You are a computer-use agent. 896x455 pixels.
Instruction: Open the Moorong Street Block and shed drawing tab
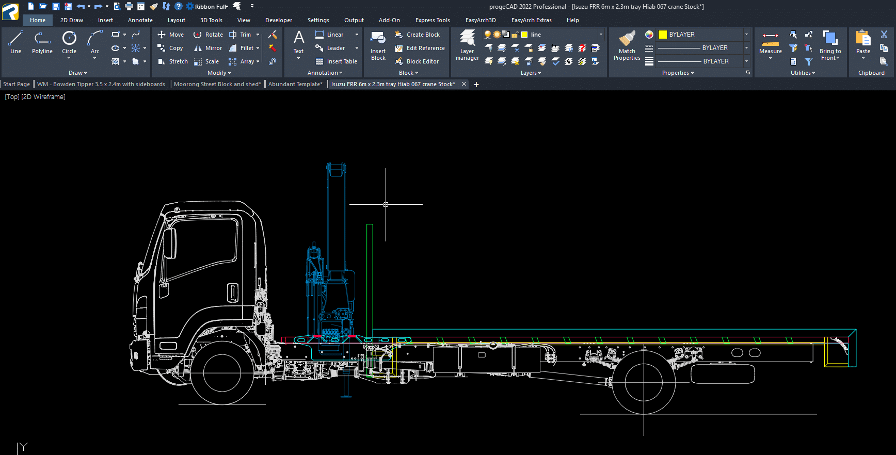pyautogui.click(x=217, y=84)
